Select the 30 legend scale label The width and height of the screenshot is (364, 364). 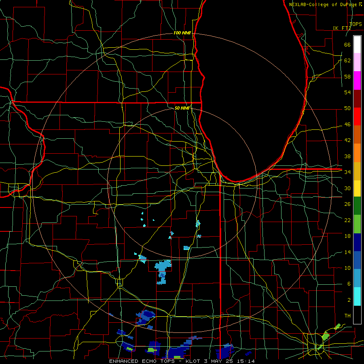click(347, 188)
